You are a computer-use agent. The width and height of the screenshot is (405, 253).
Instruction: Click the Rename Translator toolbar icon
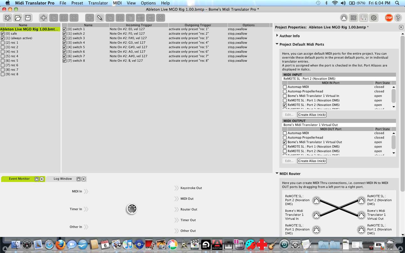[120, 18]
